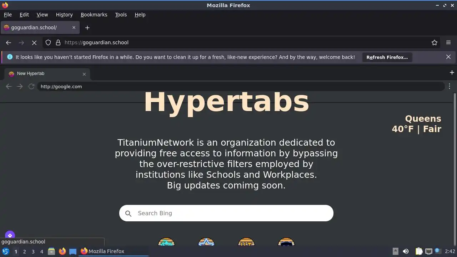Click the Refresh Firefox… button

point(387,57)
